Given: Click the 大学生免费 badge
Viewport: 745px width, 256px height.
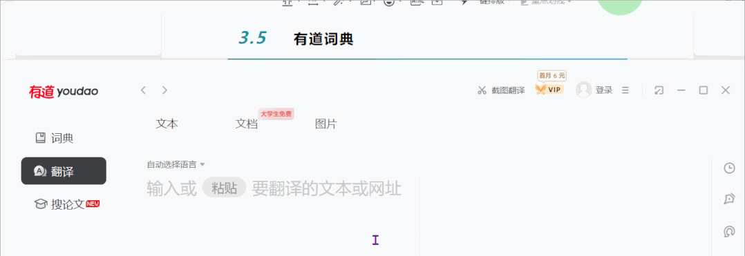Looking at the screenshot, I should click(x=276, y=114).
